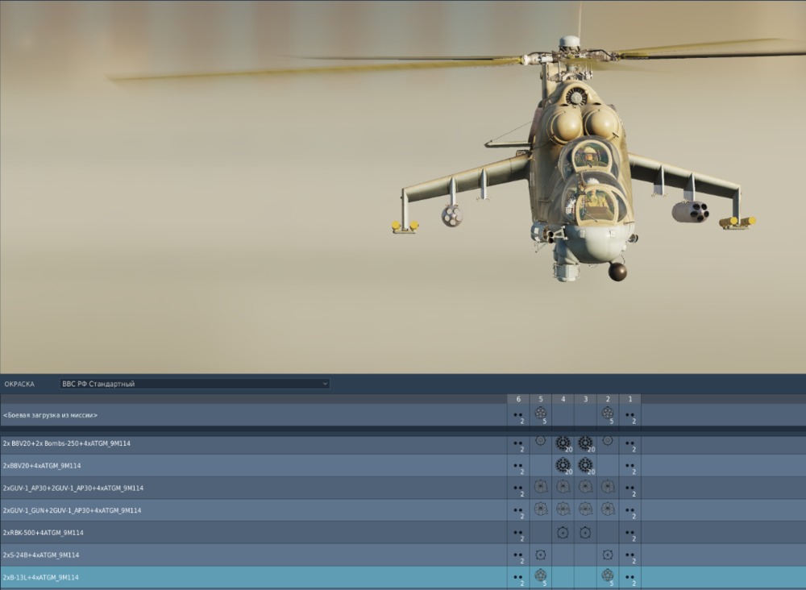Select pylon column header 1

(629, 399)
